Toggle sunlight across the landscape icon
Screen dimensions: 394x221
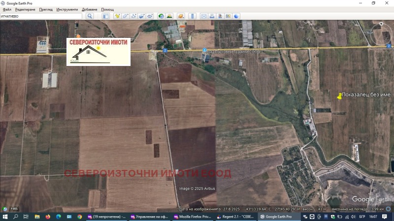click(x=169, y=16)
